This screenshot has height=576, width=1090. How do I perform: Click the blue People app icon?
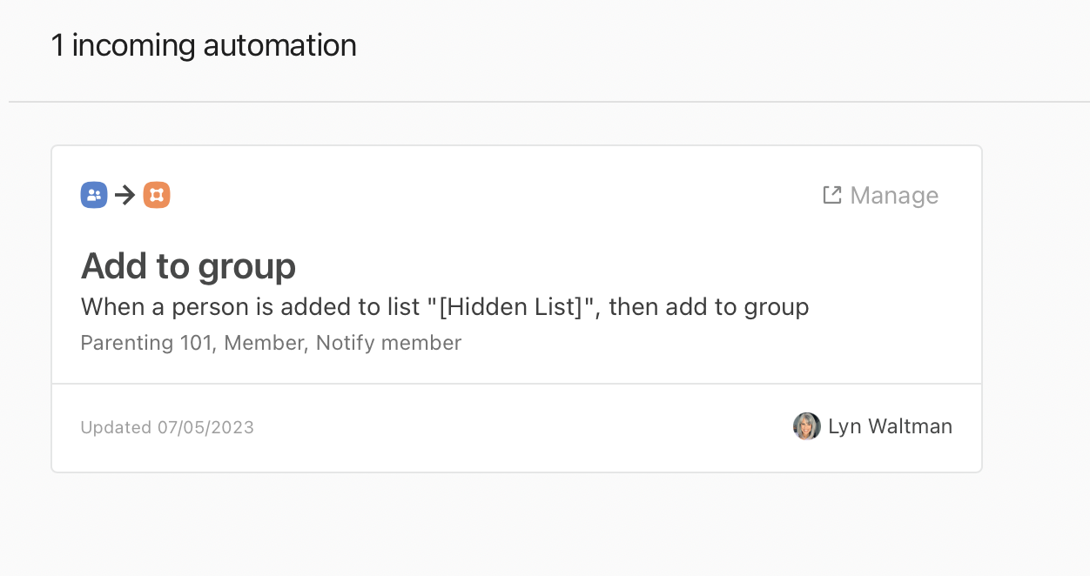point(94,195)
